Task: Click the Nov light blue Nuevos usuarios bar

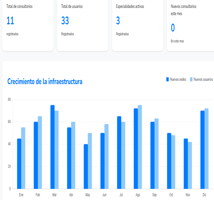Action: tap(190, 165)
